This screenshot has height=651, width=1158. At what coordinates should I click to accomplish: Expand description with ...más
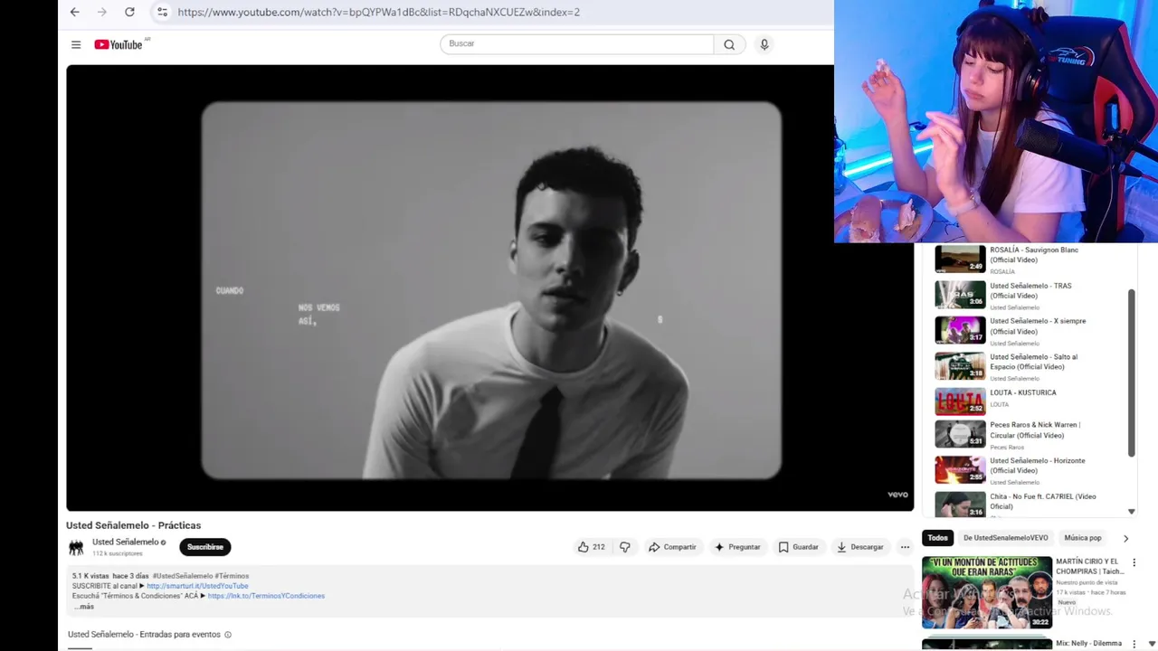point(83,607)
